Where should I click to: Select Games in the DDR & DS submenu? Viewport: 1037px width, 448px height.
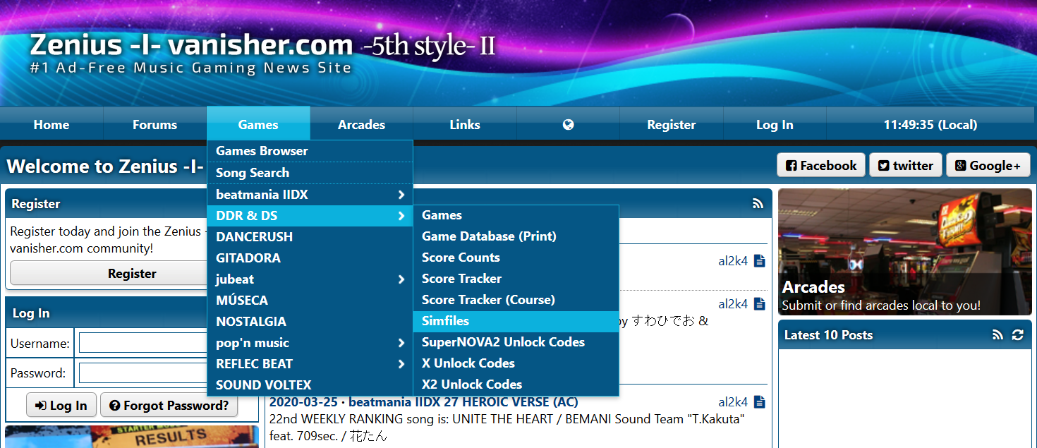point(516,215)
